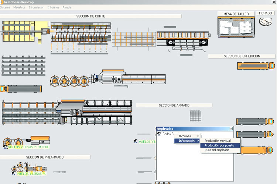The width and height of the screenshot is (277, 184).
Task: Close the Empleados popup window
Action: [x=231, y=128]
